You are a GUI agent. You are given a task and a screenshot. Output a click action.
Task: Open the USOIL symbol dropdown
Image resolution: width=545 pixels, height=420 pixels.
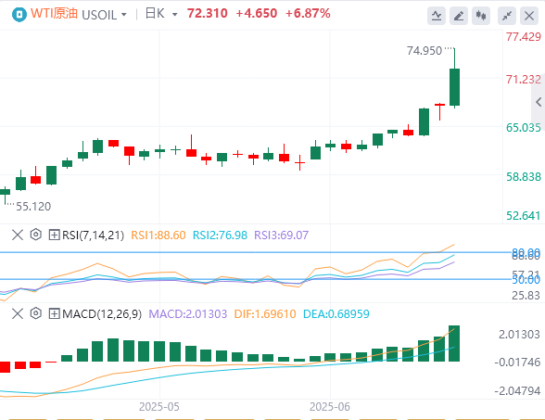tap(104, 15)
